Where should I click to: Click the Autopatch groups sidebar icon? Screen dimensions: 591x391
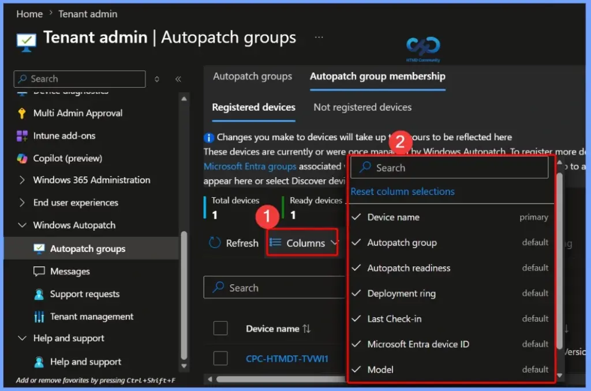click(39, 249)
